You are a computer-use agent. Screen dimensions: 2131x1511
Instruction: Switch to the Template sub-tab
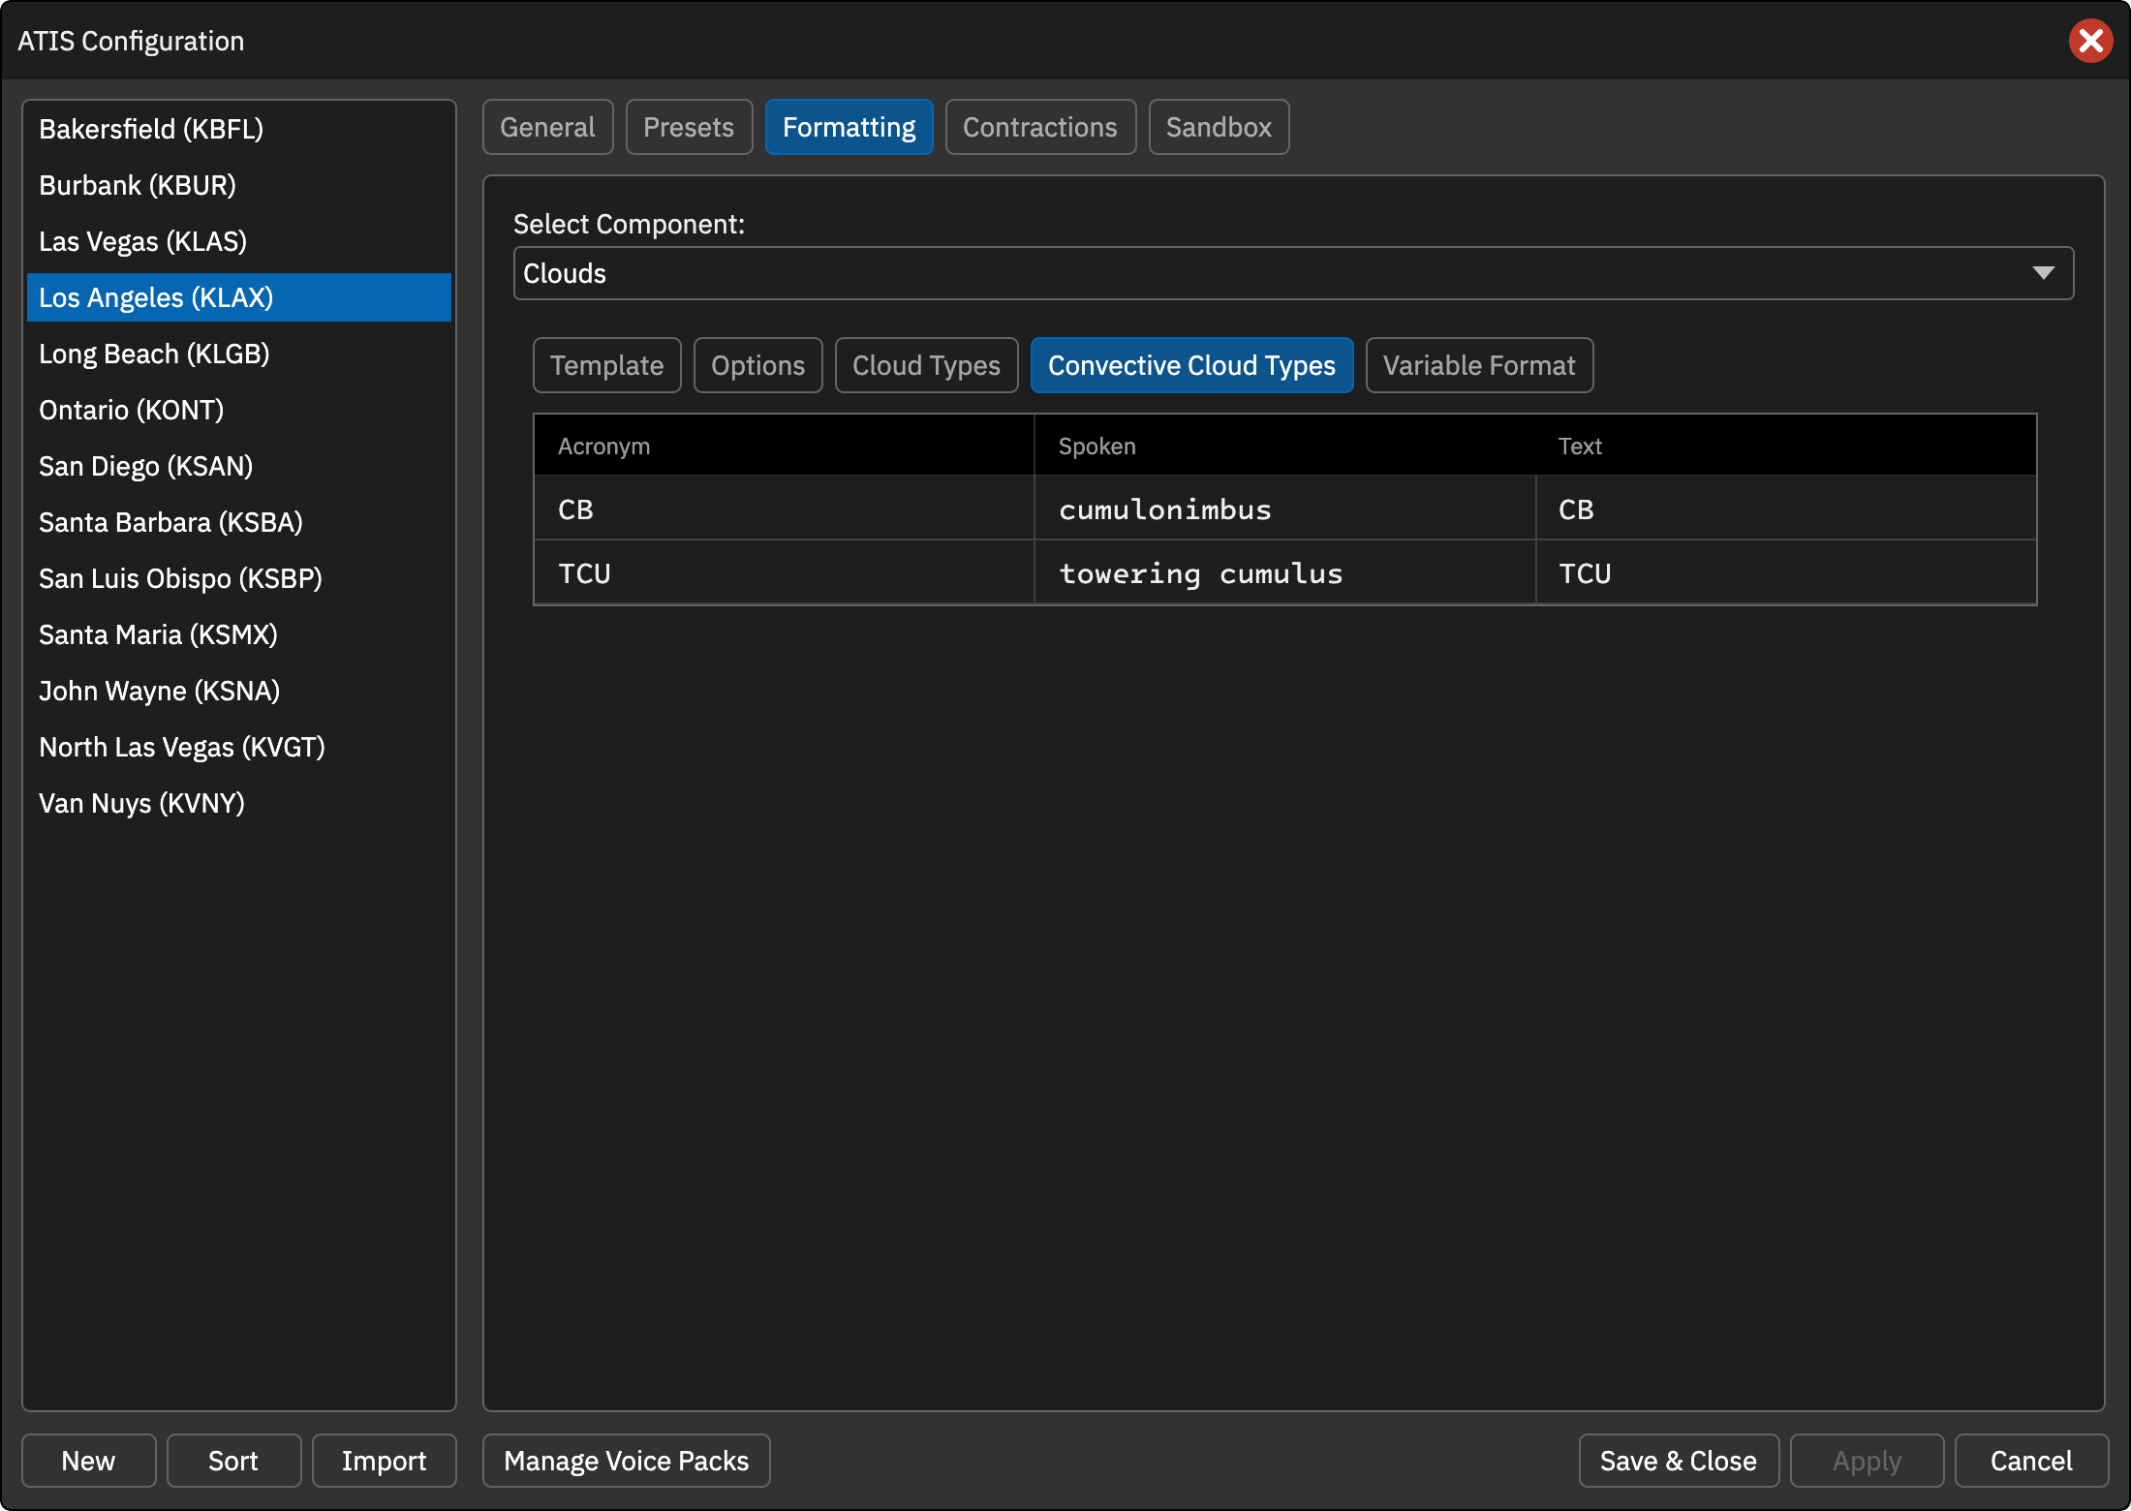tap(606, 365)
